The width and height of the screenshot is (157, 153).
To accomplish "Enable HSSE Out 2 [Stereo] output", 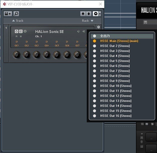I will [122, 46].
